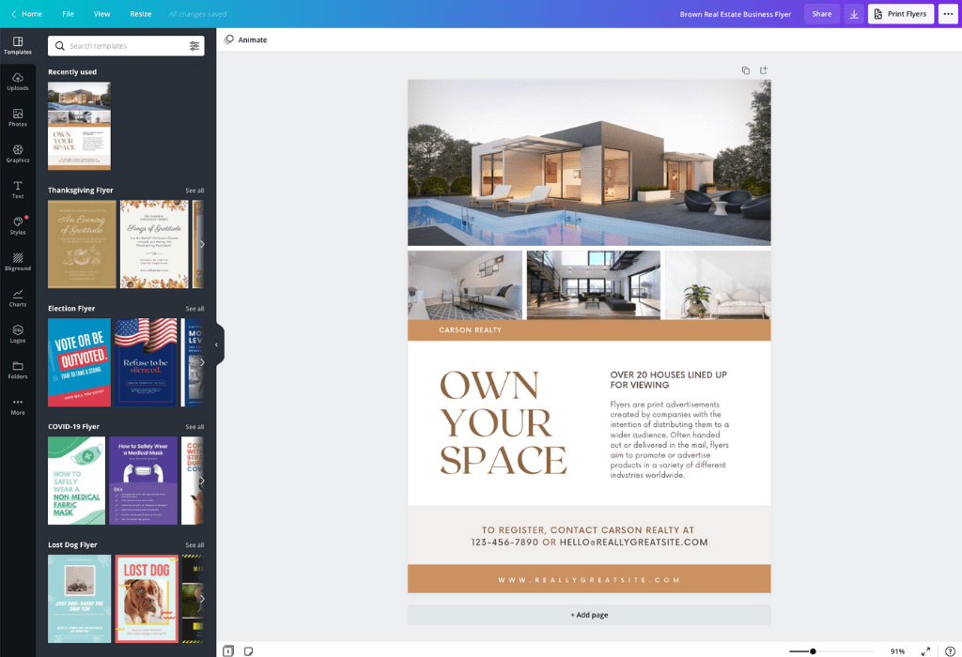The image size is (962, 657).
Task: Open search filter options for templates
Action: 195,45
